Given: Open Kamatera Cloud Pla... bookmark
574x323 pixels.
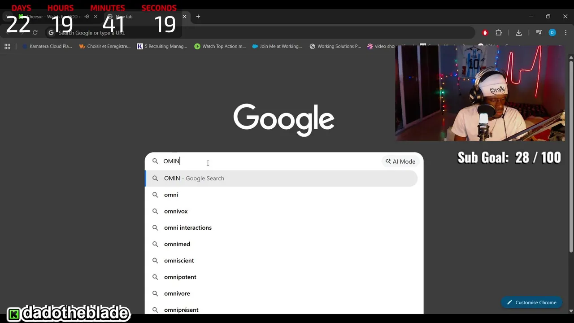Looking at the screenshot, I should [47, 46].
